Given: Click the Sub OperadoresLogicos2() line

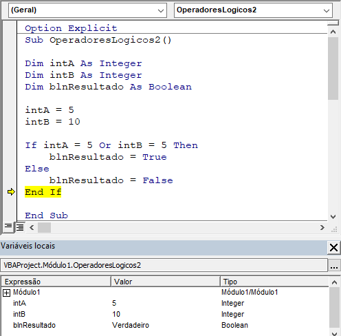Looking at the screenshot, I should (98, 40).
